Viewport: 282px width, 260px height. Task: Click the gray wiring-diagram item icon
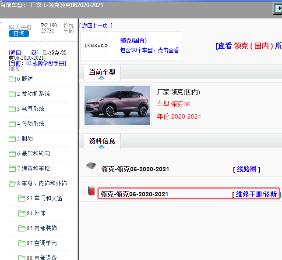tap(91, 166)
